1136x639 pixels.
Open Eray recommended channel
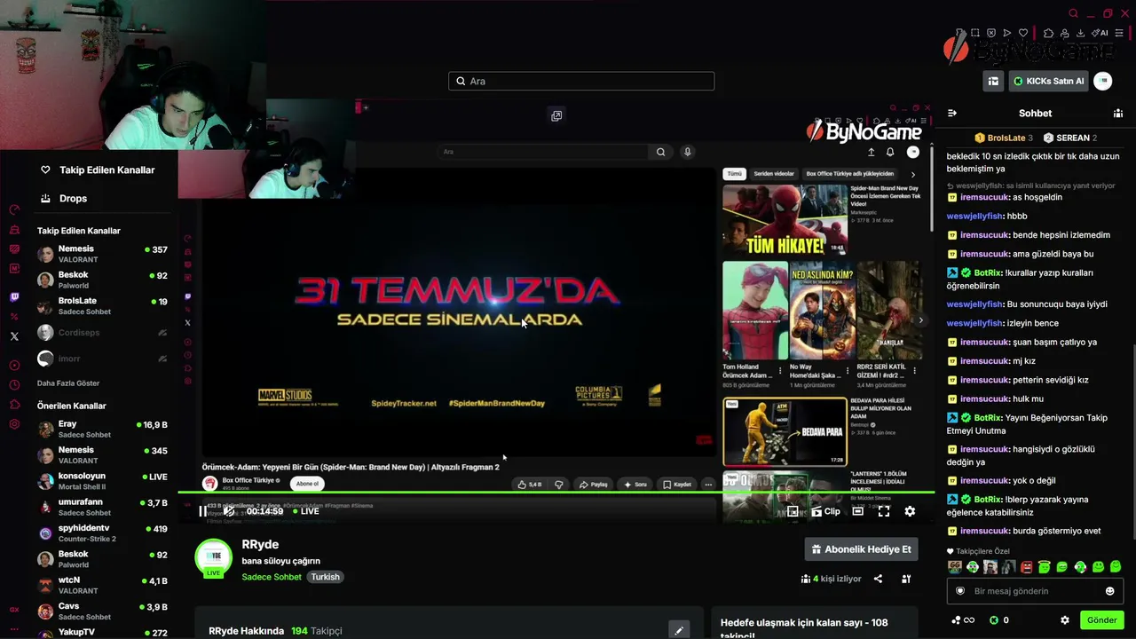pyautogui.click(x=102, y=430)
